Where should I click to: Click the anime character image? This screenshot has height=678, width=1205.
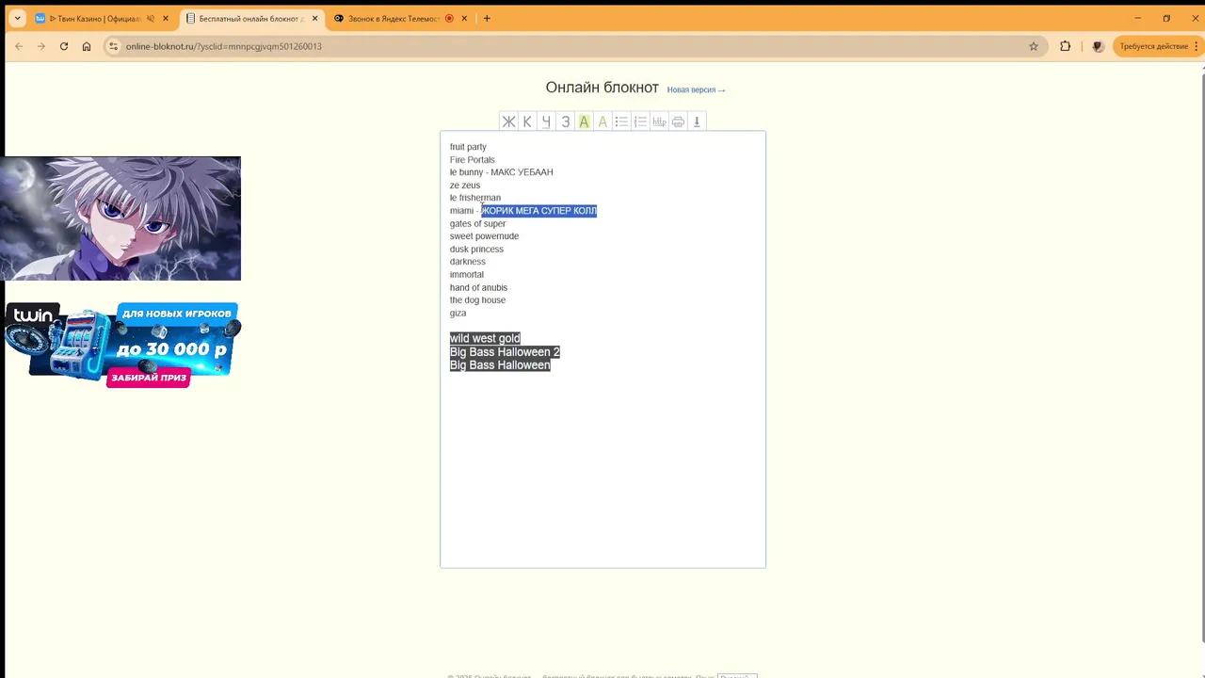[x=120, y=218]
